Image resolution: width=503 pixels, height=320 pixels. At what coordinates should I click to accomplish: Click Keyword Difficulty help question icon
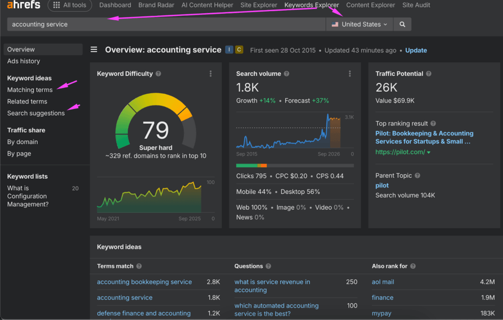pyautogui.click(x=158, y=74)
